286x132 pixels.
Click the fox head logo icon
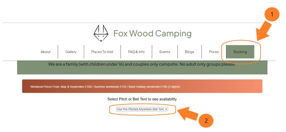tap(101, 33)
